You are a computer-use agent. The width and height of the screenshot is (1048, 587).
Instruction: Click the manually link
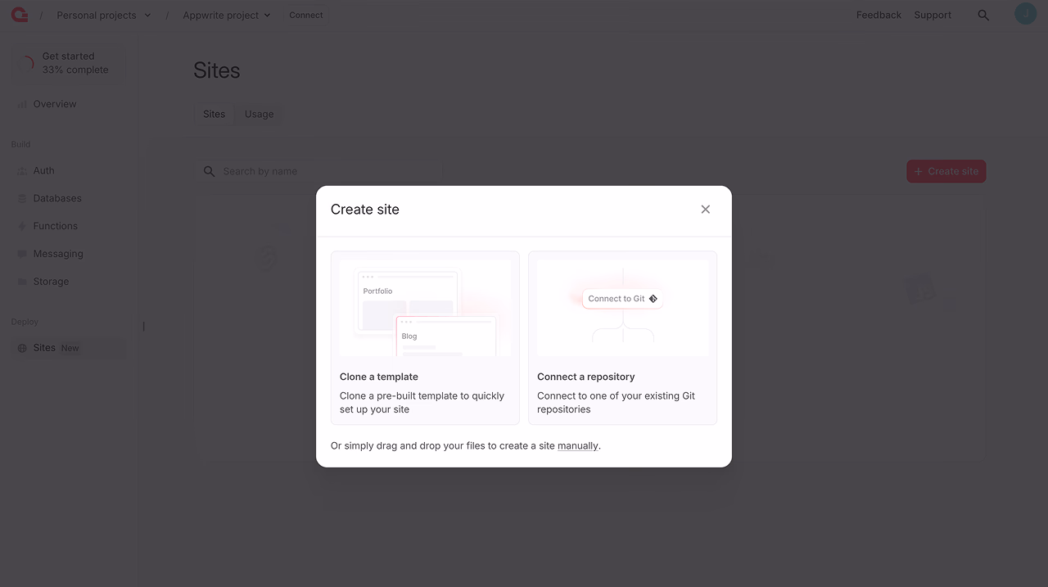pyautogui.click(x=578, y=446)
